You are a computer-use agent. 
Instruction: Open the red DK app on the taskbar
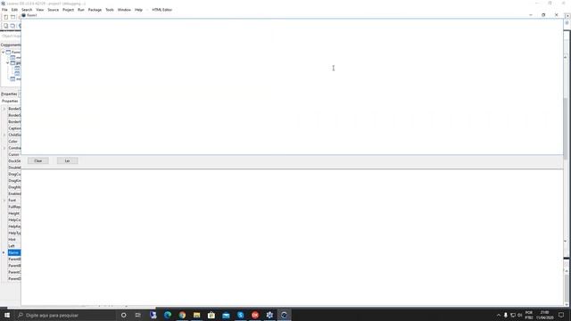tap(255, 315)
